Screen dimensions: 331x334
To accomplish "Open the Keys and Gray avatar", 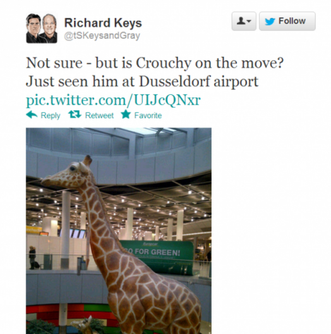I will (42, 28).
